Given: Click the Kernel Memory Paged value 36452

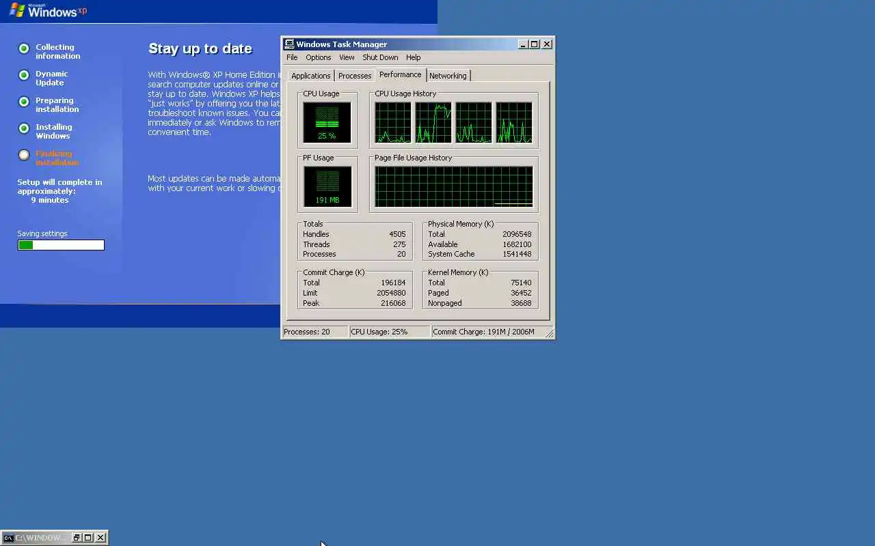Looking at the screenshot, I should tap(521, 293).
